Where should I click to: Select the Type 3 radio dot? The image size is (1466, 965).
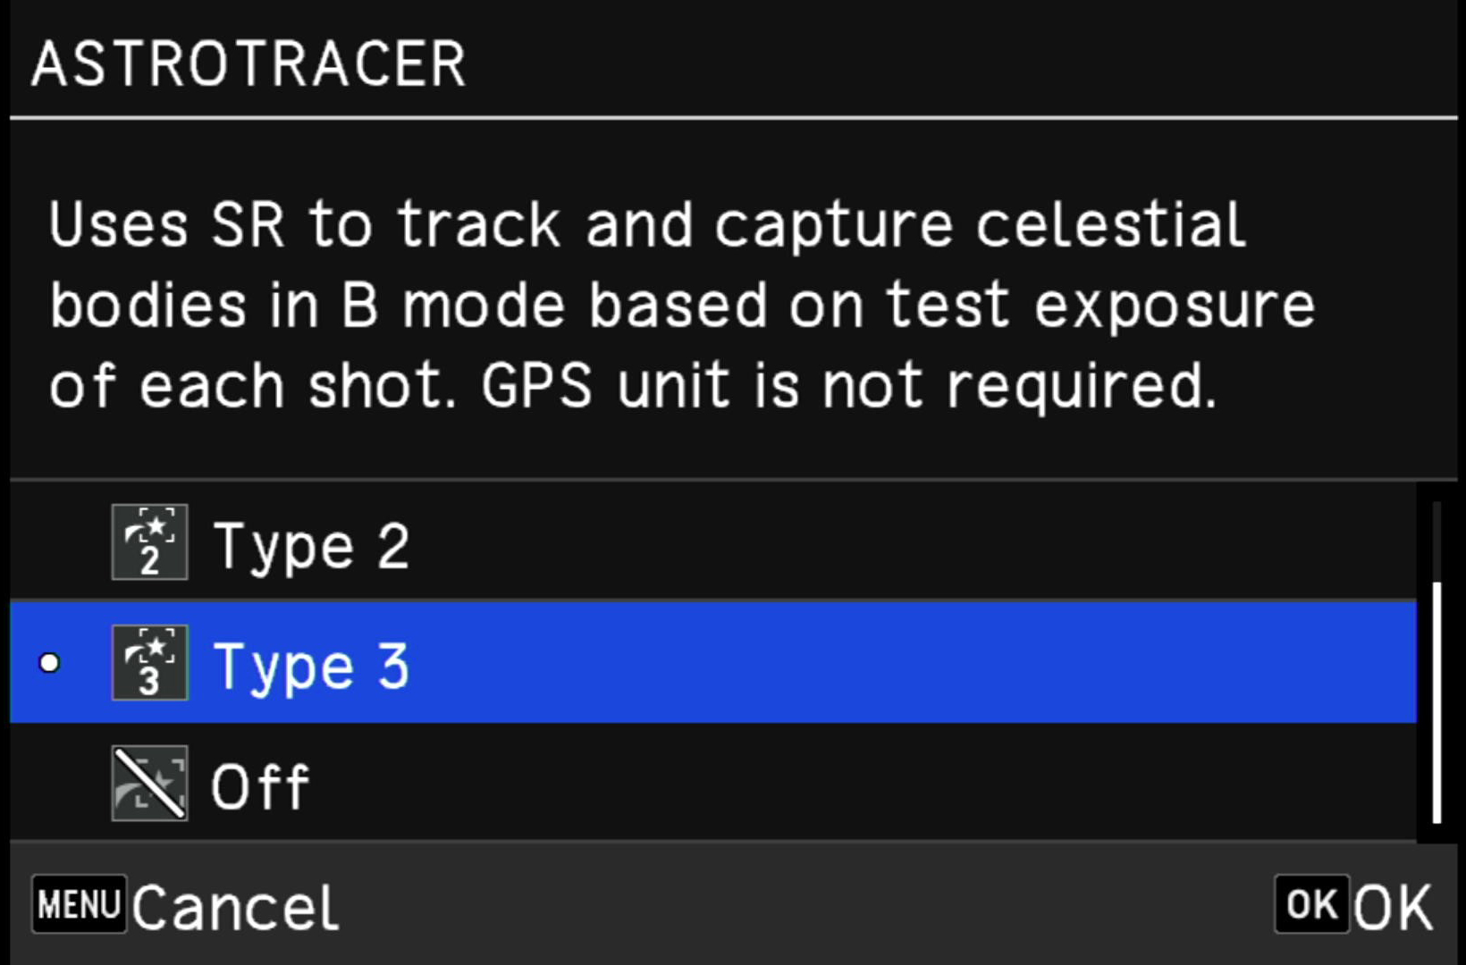(50, 663)
